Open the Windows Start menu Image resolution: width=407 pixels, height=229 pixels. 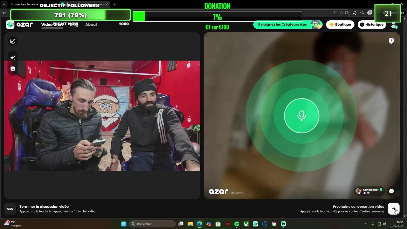[x=124, y=224]
